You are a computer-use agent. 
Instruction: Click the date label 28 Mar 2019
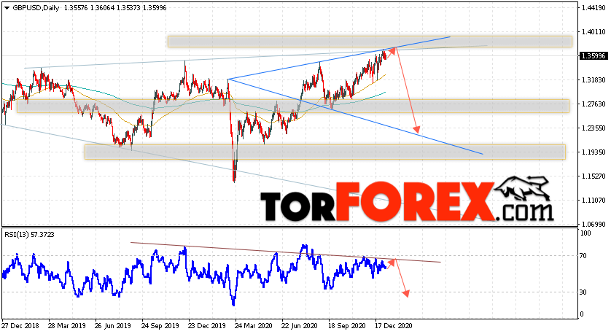point(66,325)
